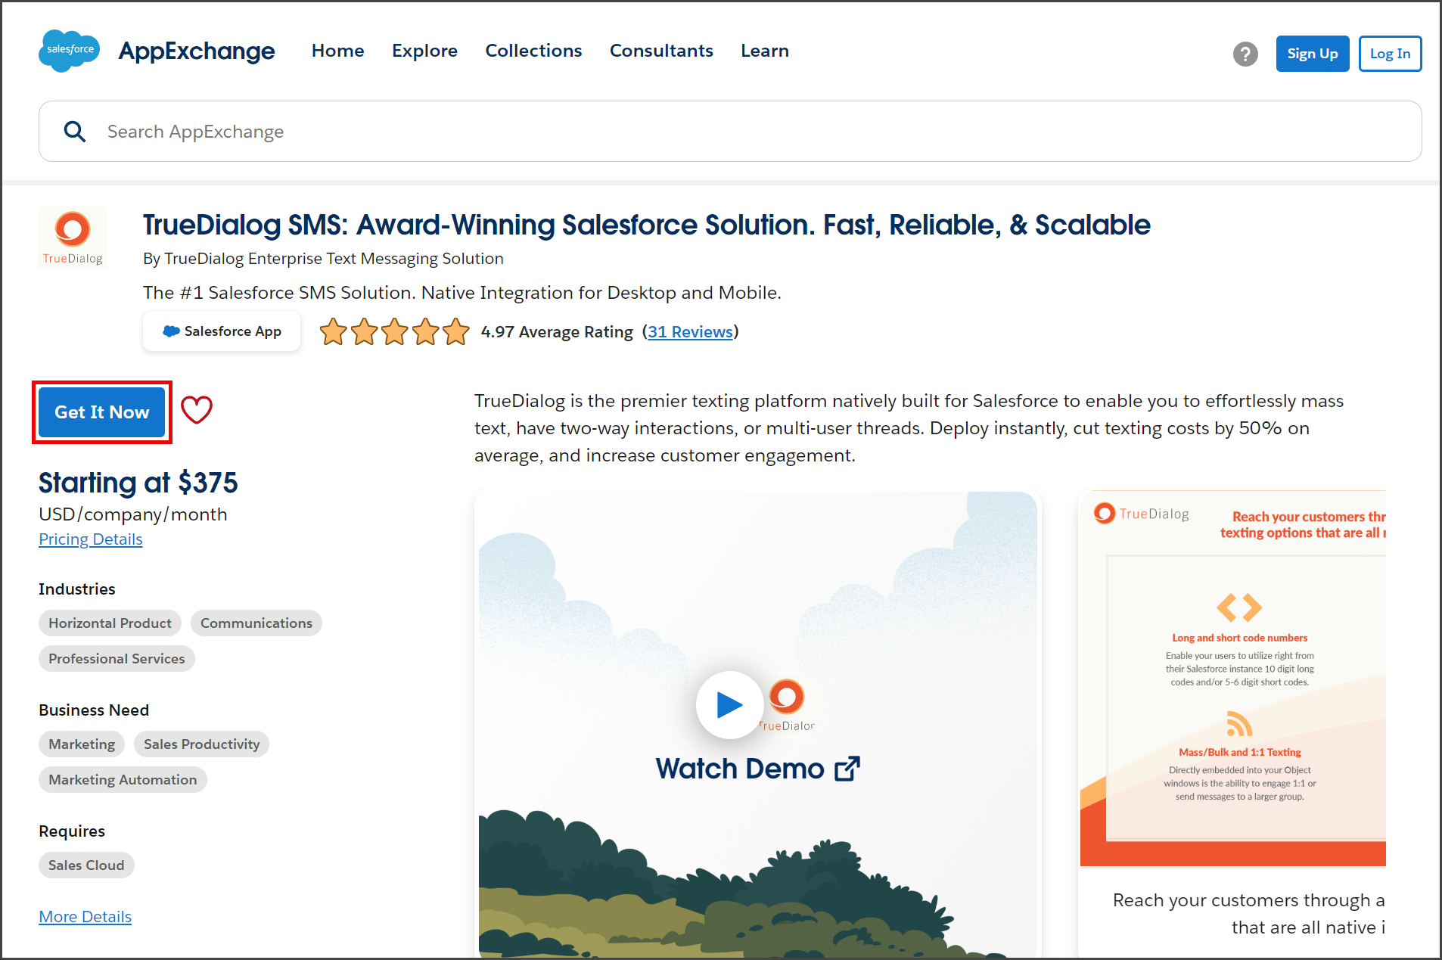Play the Watch Demo video
This screenshot has width=1442, height=960.
729,704
